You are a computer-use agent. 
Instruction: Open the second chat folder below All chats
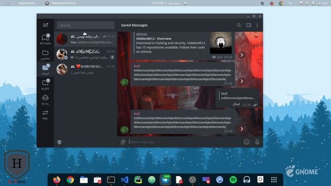click(x=46, y=55)
